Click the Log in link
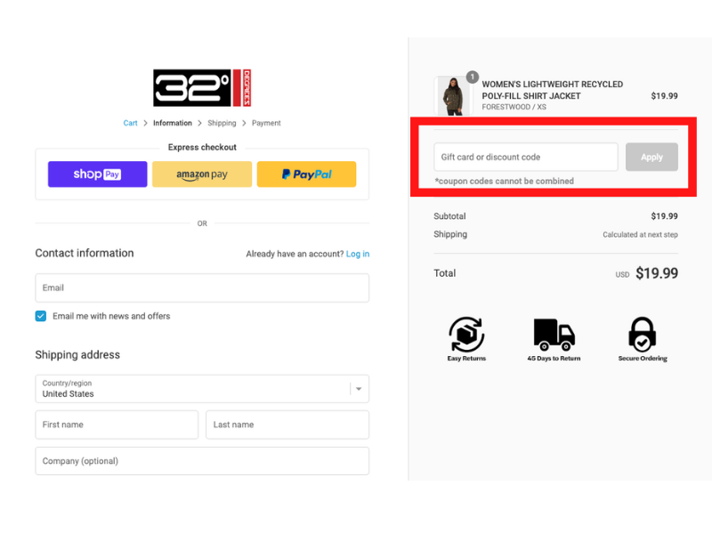 [358, 254]
